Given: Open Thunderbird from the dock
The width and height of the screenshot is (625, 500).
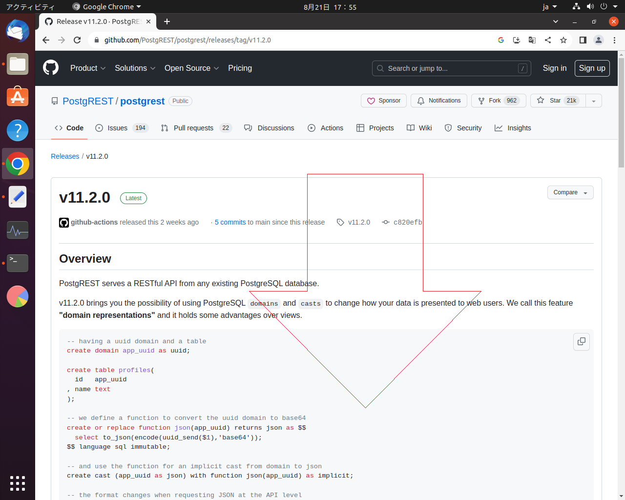Looking at the screenshot, I should pyautogui.click(x=18, y=31).
